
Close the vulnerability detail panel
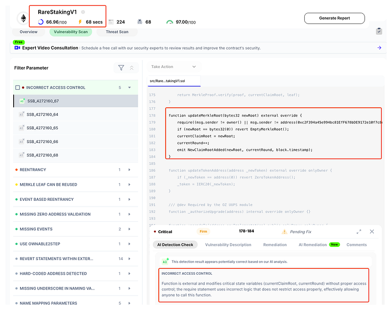(x=372, y=232)
